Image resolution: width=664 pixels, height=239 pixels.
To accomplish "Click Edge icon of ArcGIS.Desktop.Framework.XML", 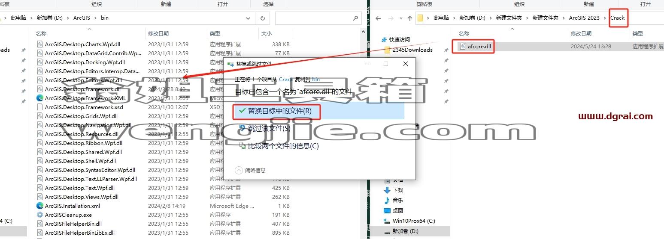I will pyautogui.click(x=40, y=98).
